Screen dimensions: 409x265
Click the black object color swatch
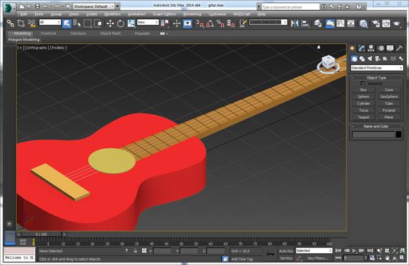[x=399, y=134]
